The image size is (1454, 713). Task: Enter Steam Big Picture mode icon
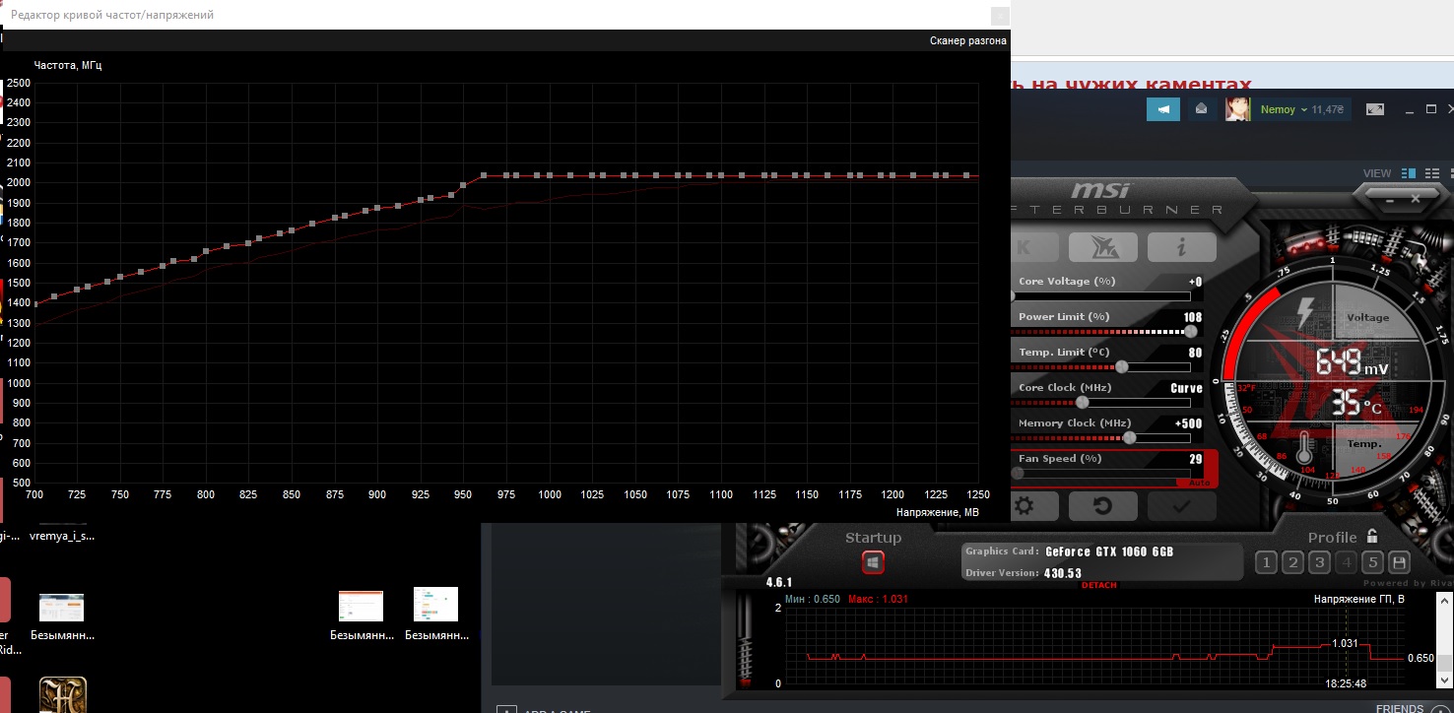[1375, 109]
